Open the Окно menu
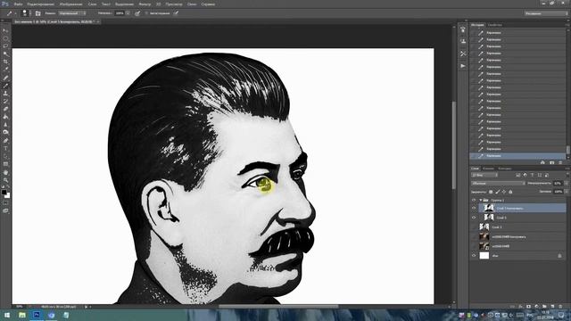The image size is (571, 321). [192, 4]
